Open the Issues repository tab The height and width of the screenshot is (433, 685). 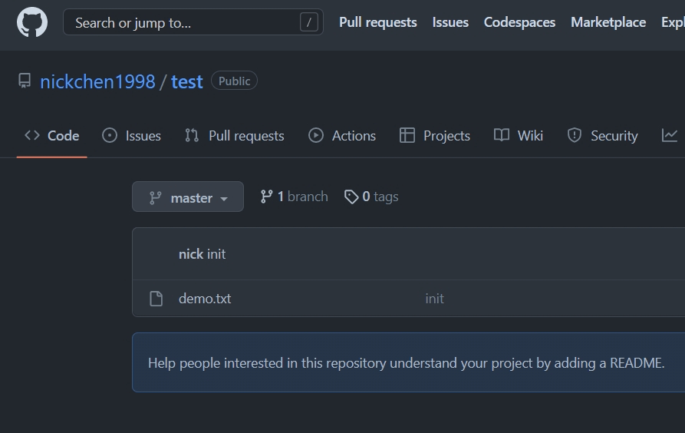(x=131, y=135)
